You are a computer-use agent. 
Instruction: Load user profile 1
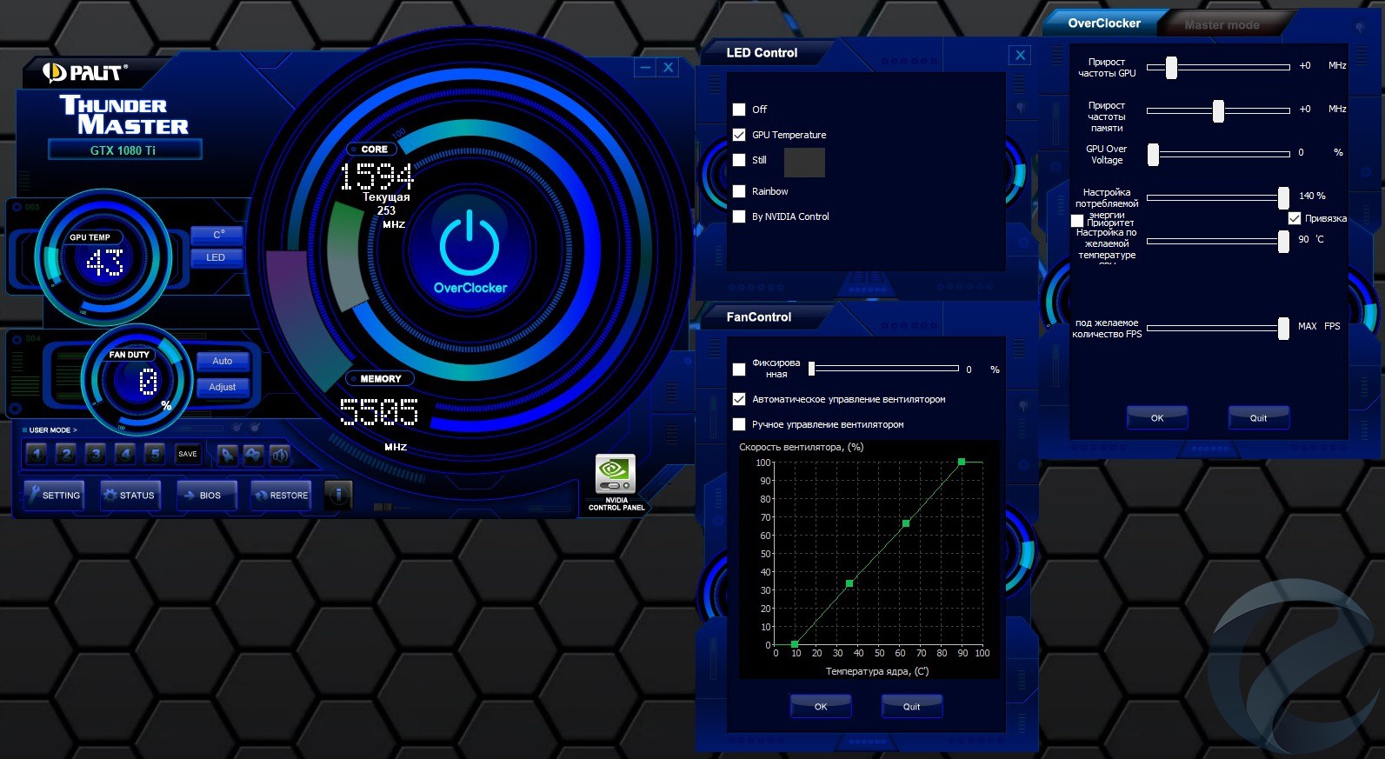click(37, 454)
